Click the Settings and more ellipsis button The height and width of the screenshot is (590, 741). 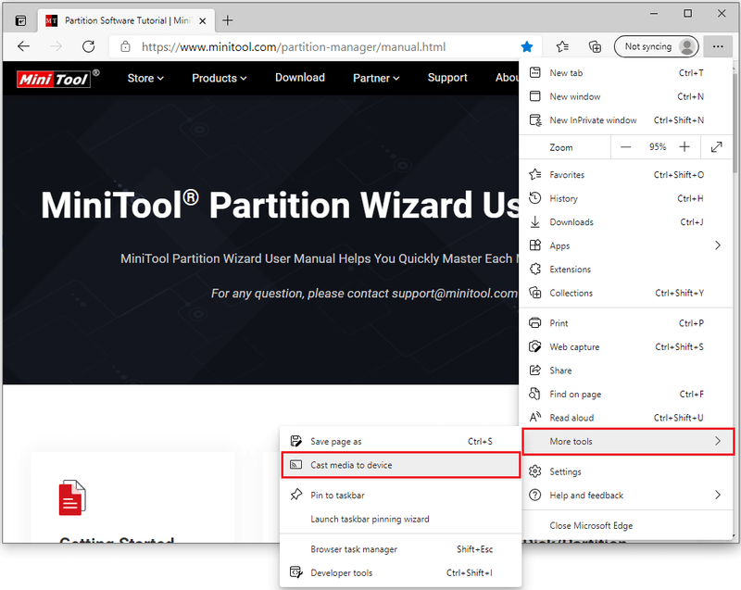718,46
